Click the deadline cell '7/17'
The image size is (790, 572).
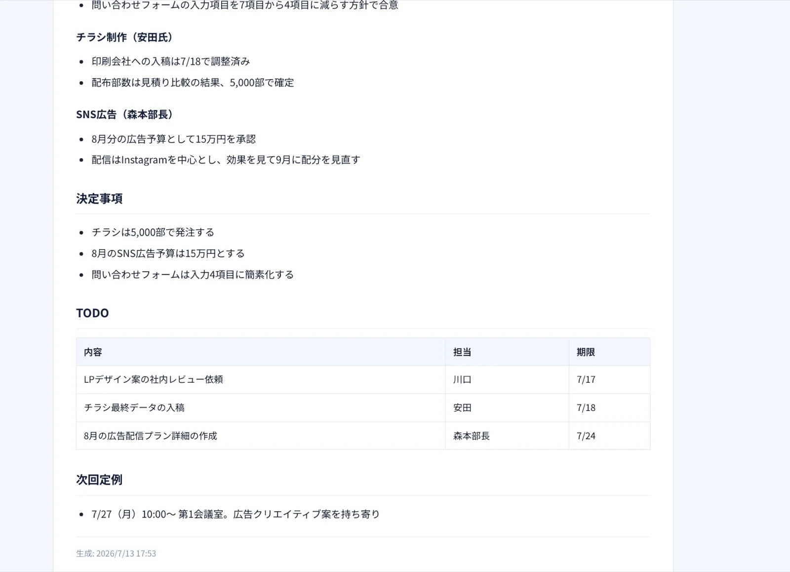pyautogui.click(x=609, y=379)
